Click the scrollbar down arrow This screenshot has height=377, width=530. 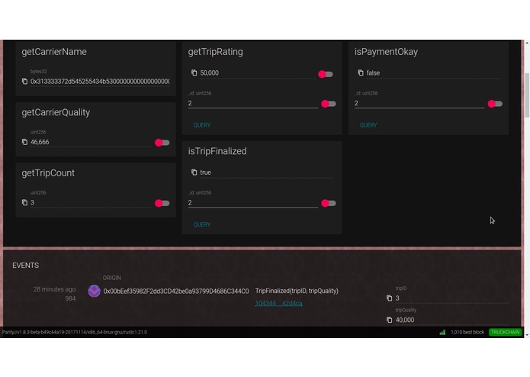click(527, 335)
